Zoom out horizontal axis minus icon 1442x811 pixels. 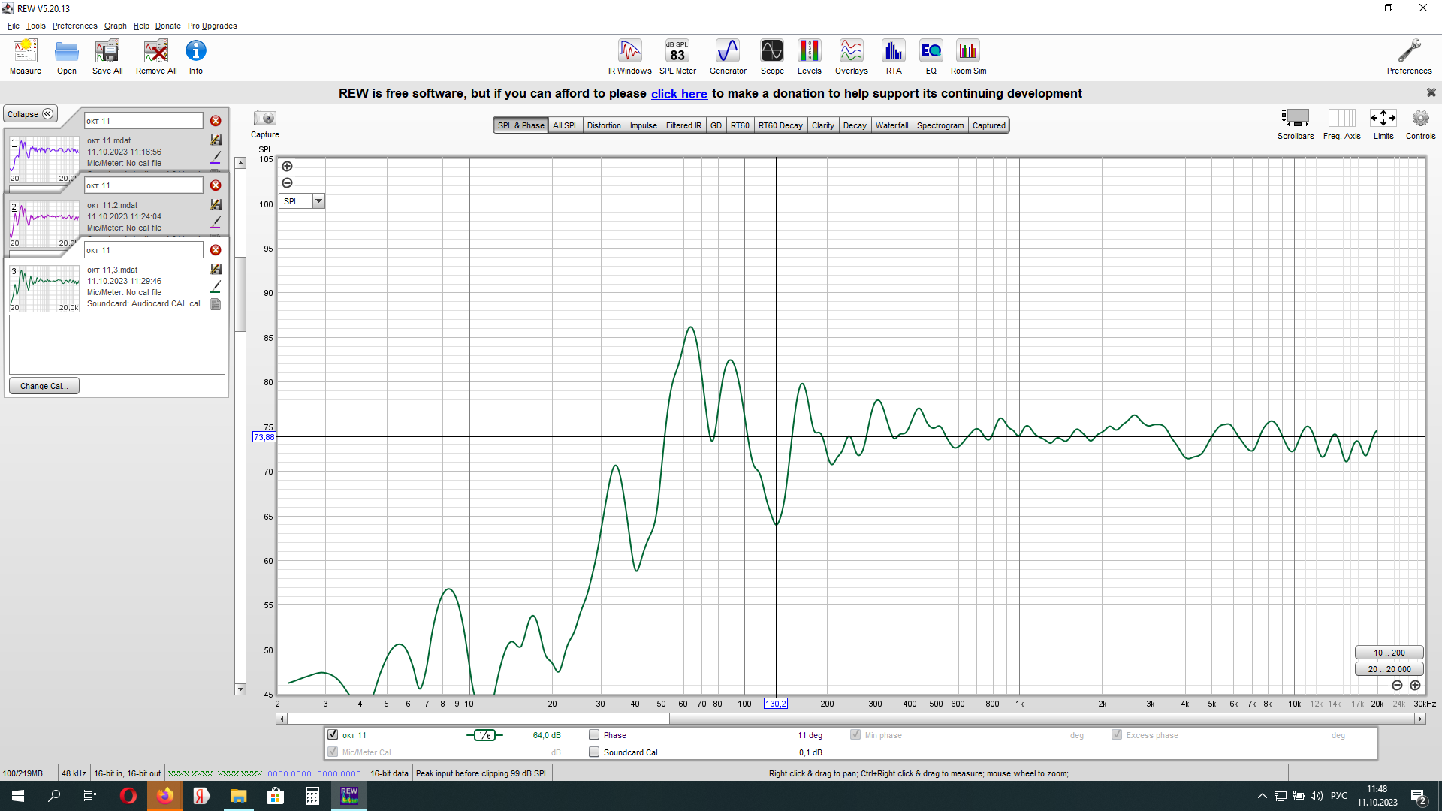click(x=1397, y=686)
